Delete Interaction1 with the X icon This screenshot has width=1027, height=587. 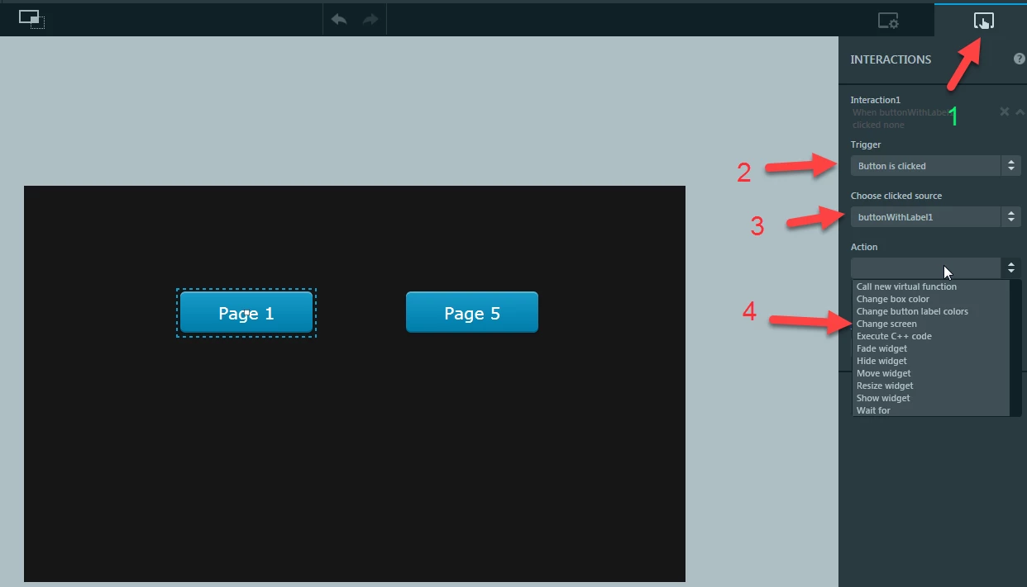(x=1005, y=111)
